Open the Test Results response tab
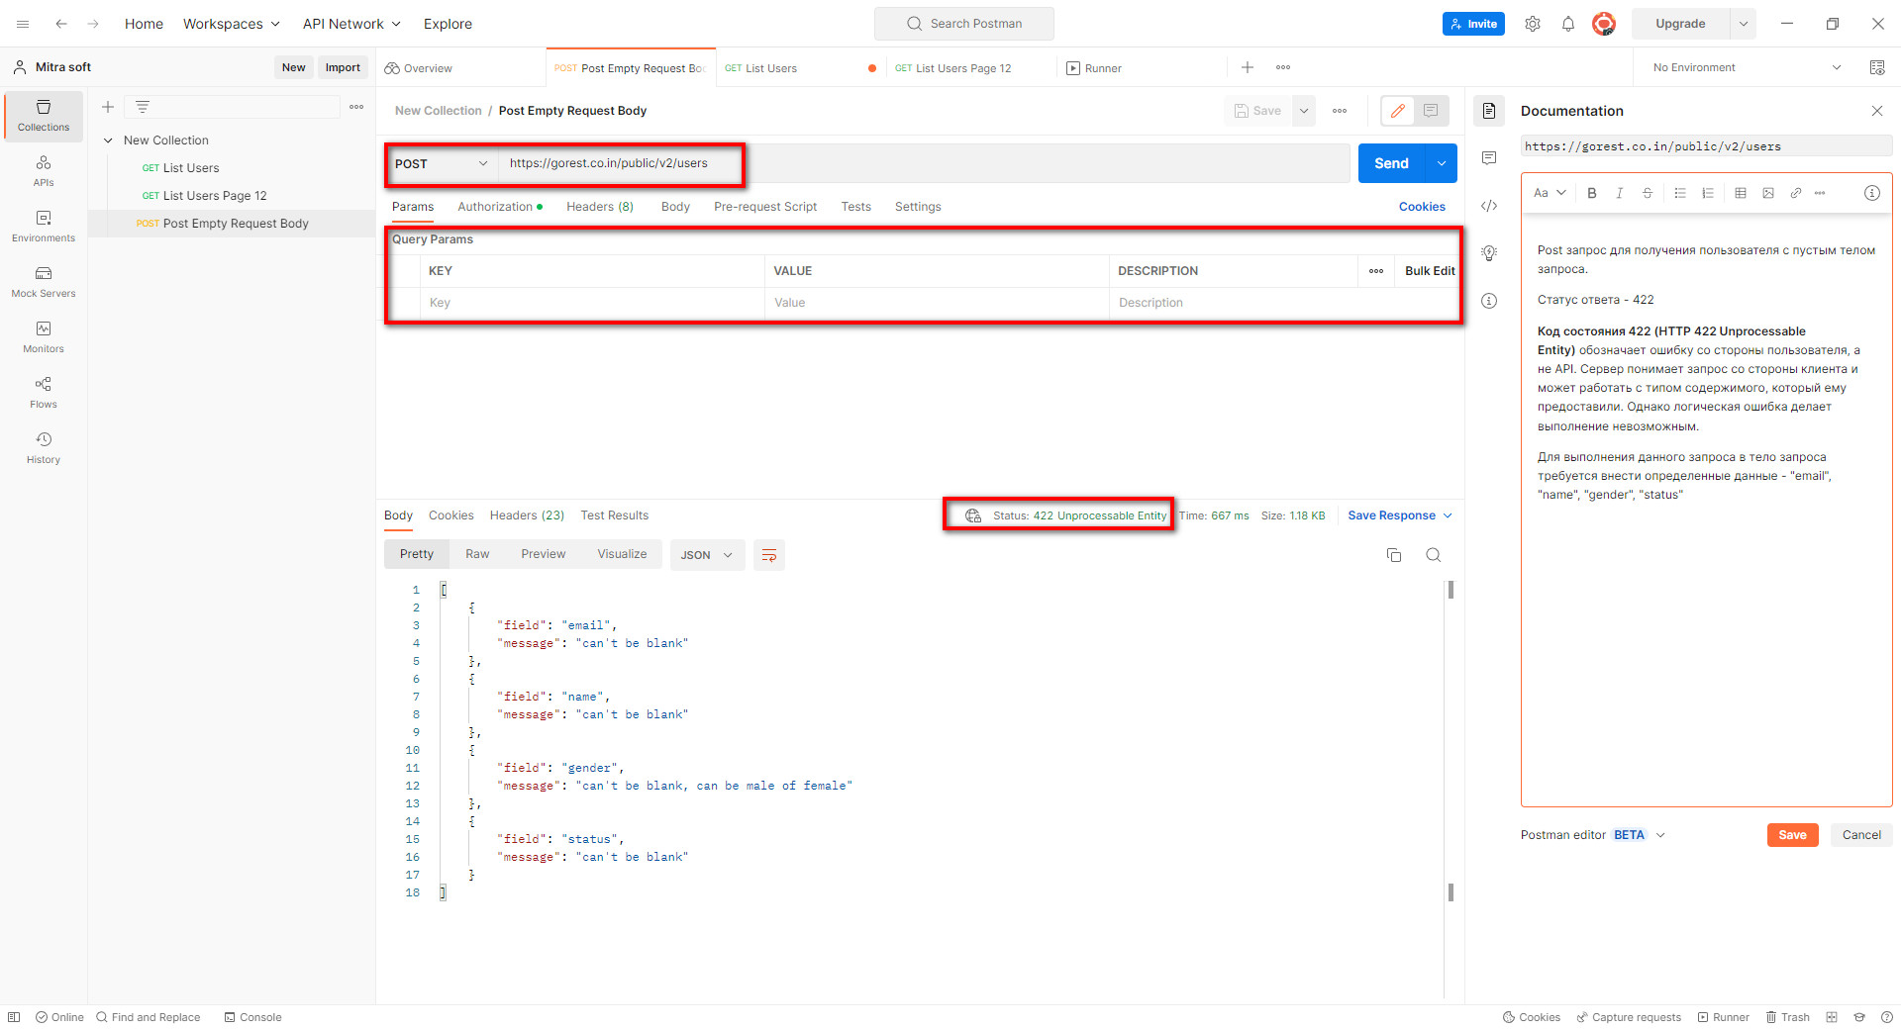The image size is (1901, 1029). (x=615, y=515)
